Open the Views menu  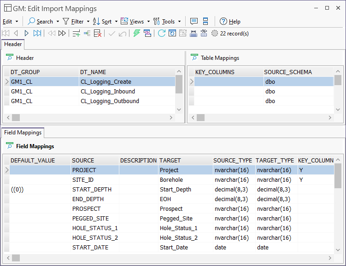pos(132,21)
